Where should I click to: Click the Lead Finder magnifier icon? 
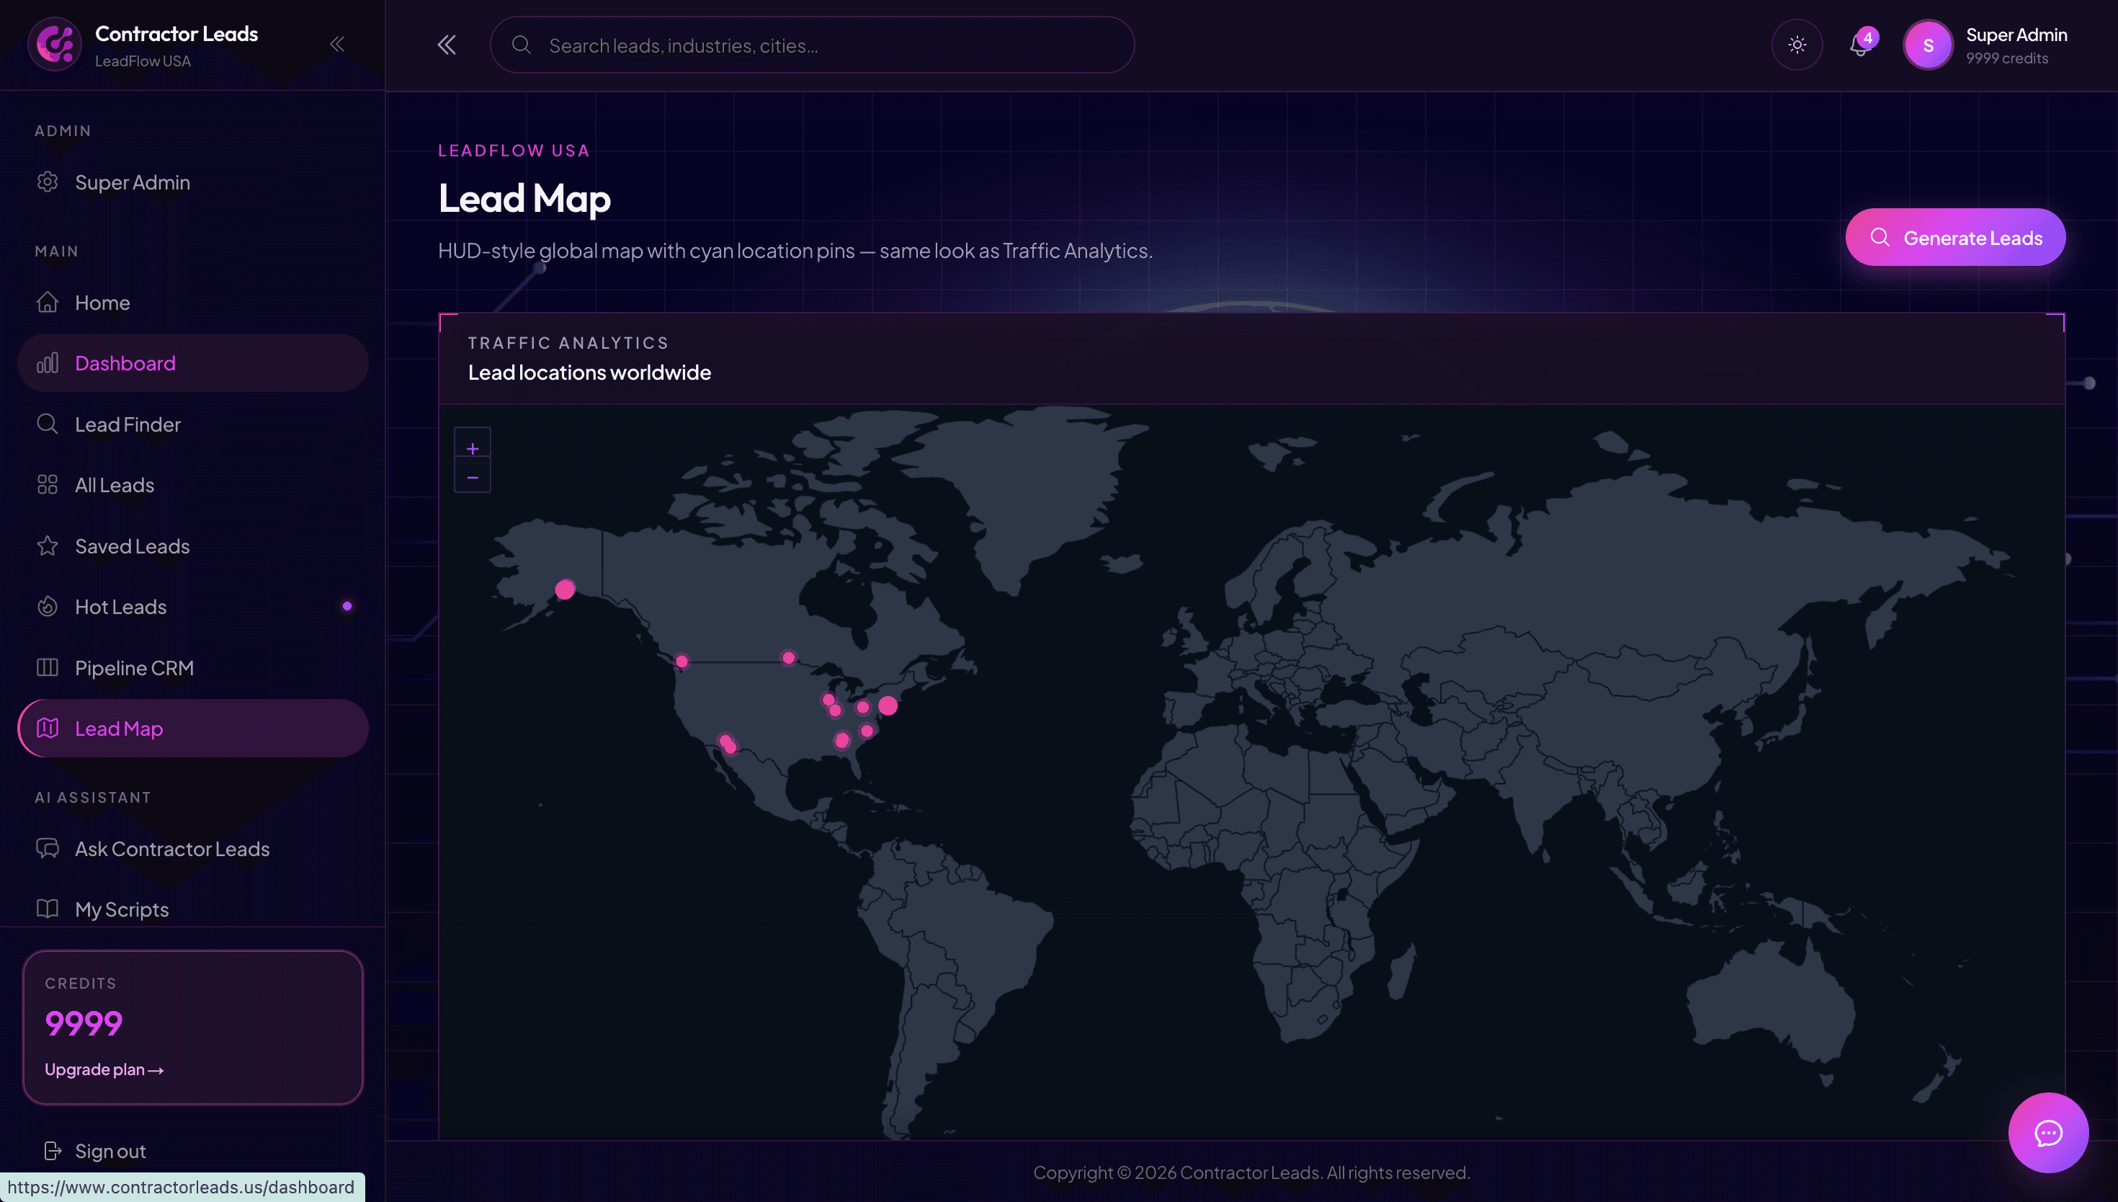47,424
